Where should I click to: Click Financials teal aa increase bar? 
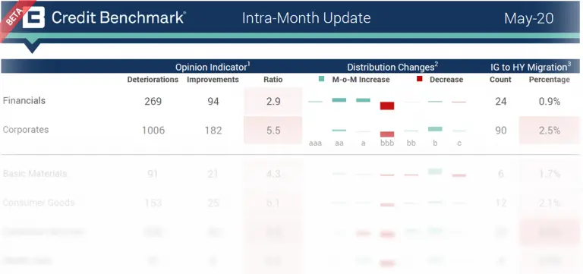coord(339,99)
